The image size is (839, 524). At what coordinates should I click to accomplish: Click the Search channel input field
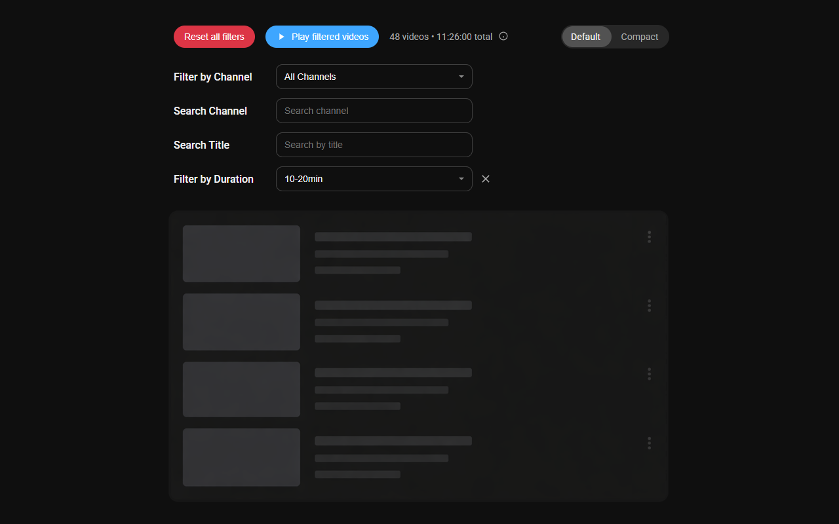[x=374, y=111]
